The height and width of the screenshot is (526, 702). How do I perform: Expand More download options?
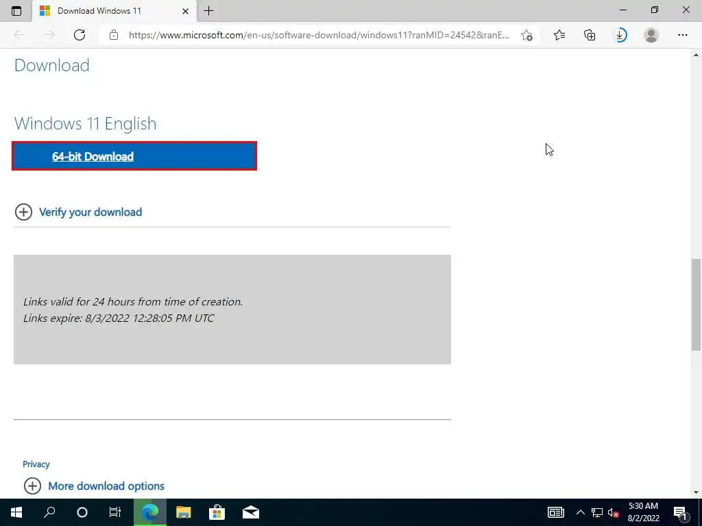click(x=106, y=486)
